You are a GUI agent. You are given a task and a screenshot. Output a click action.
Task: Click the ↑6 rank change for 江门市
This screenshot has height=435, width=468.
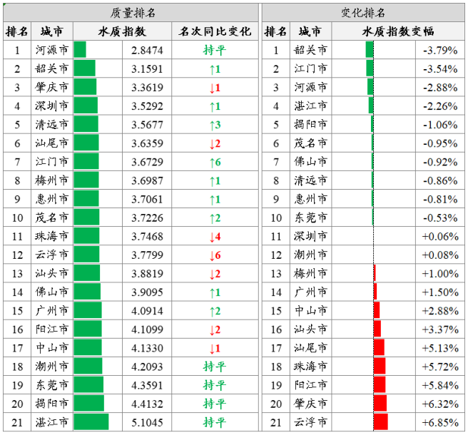(214, 162)
